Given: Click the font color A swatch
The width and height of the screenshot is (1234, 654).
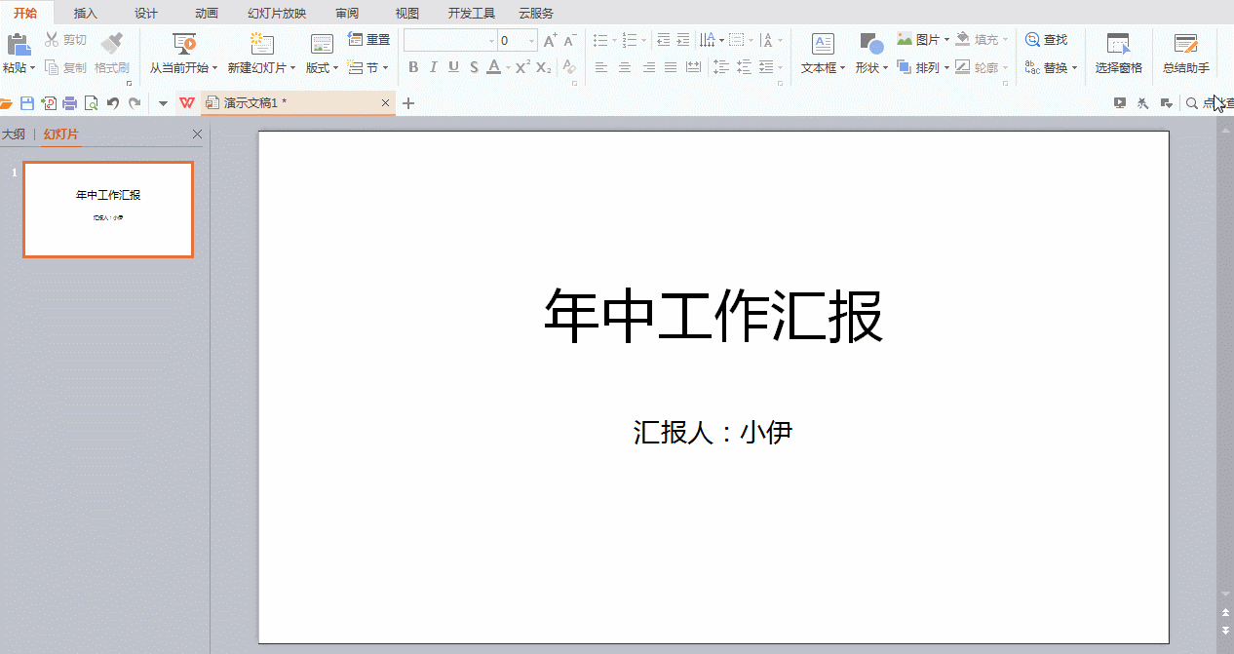Looking at the screenshot, I should tap(494, 67).
